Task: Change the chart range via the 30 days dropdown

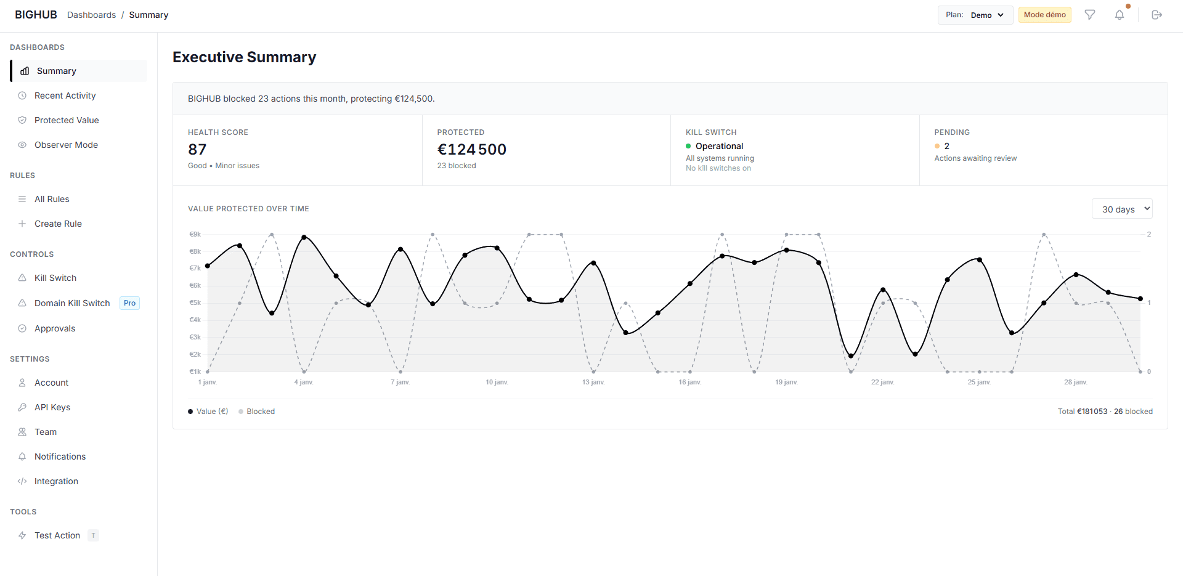Action: 1121,209
